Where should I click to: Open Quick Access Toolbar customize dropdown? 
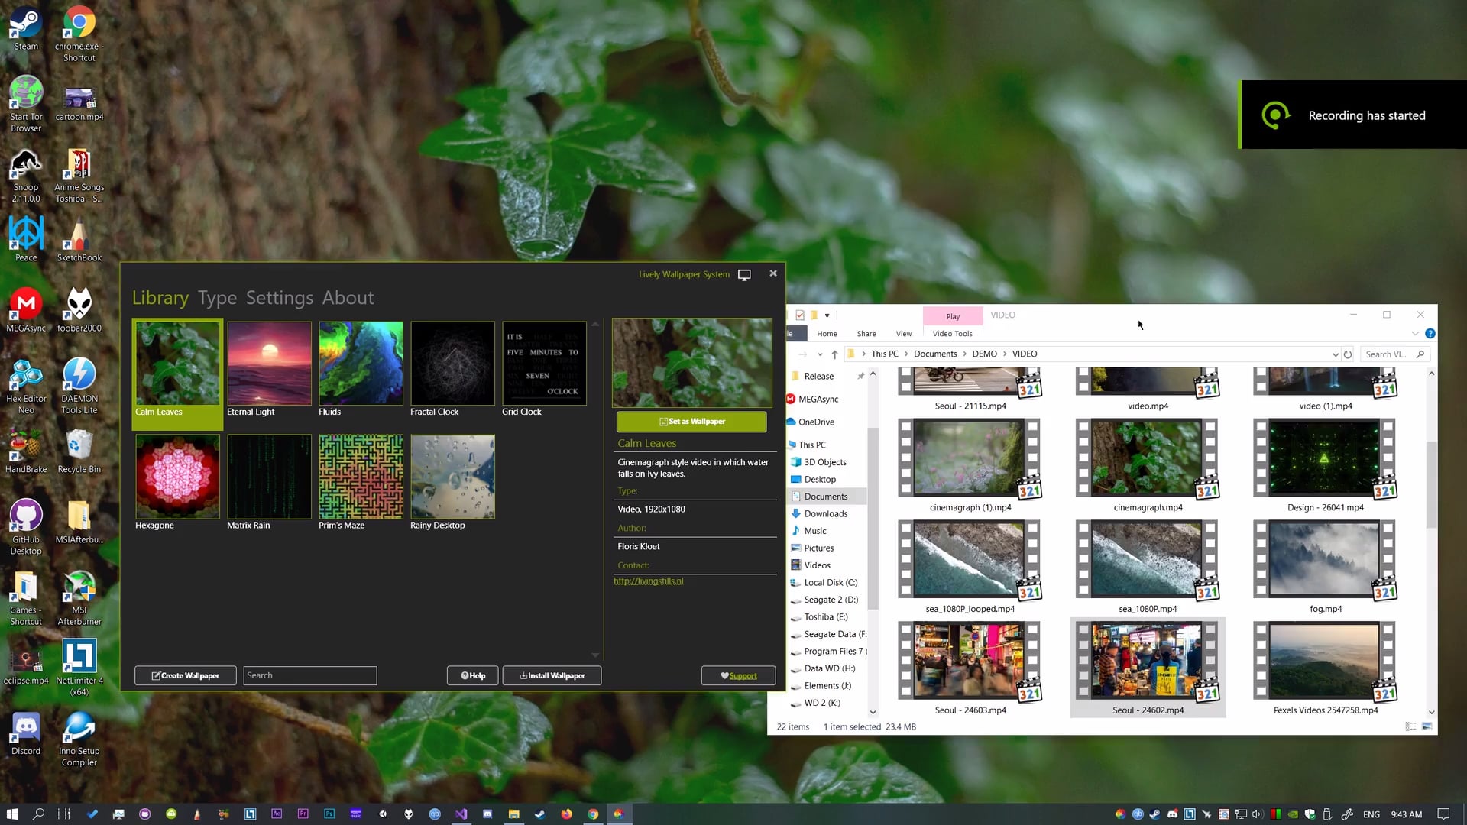click(x=827, y=315)
